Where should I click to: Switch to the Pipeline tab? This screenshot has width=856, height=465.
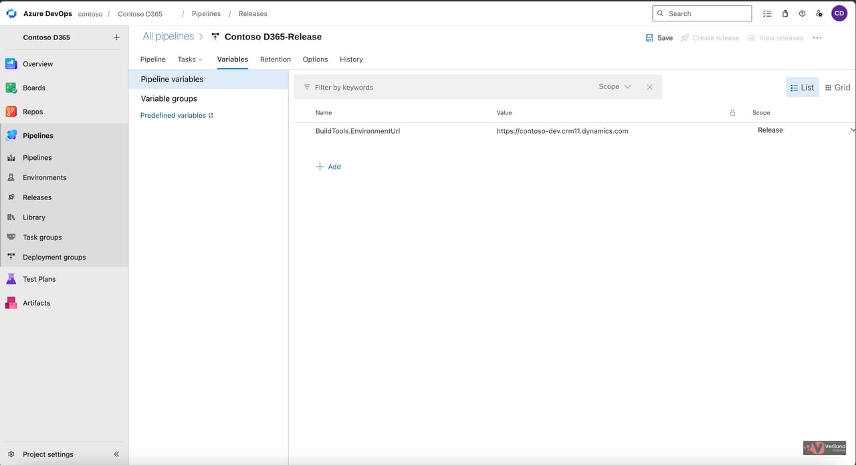pyautogui.click(x=153, y=59)
